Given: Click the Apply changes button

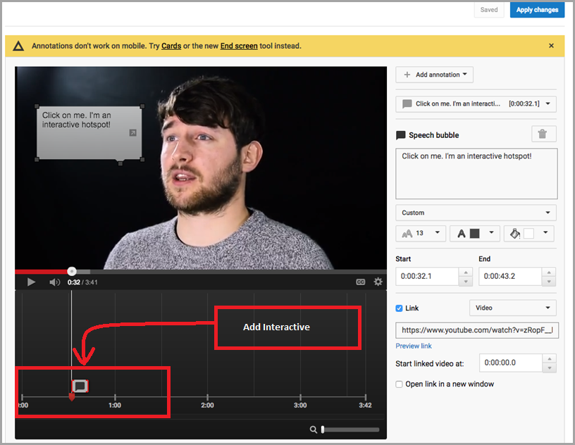Looking at the screenshot, I should 537,10.
